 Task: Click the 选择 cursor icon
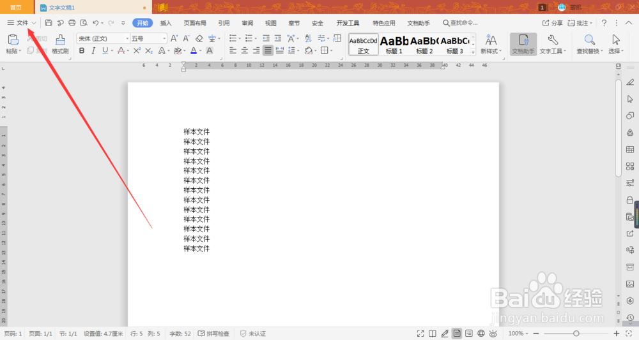616,40
